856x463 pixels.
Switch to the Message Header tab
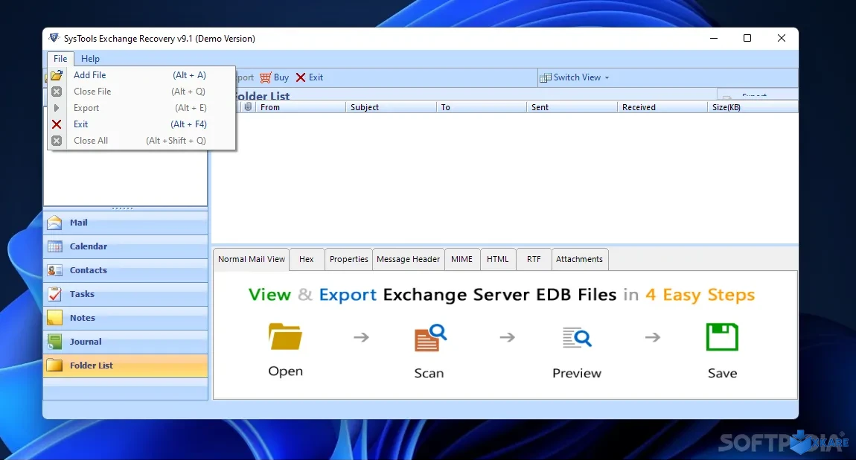(x=408, y=259)
